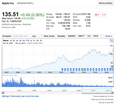Screen dimensions: 115x104
Task: Click the W flag on chart
Action: point(112,66)
